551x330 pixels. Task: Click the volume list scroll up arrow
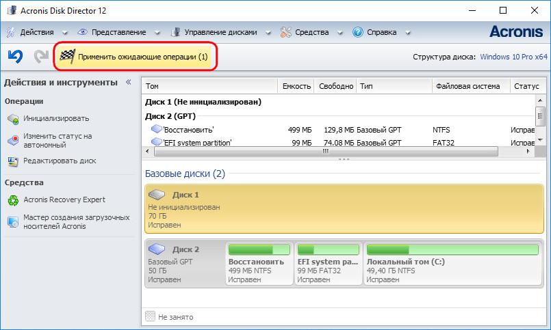tap(540, 100)
